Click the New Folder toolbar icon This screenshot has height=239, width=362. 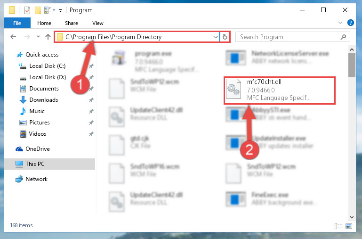38,10
